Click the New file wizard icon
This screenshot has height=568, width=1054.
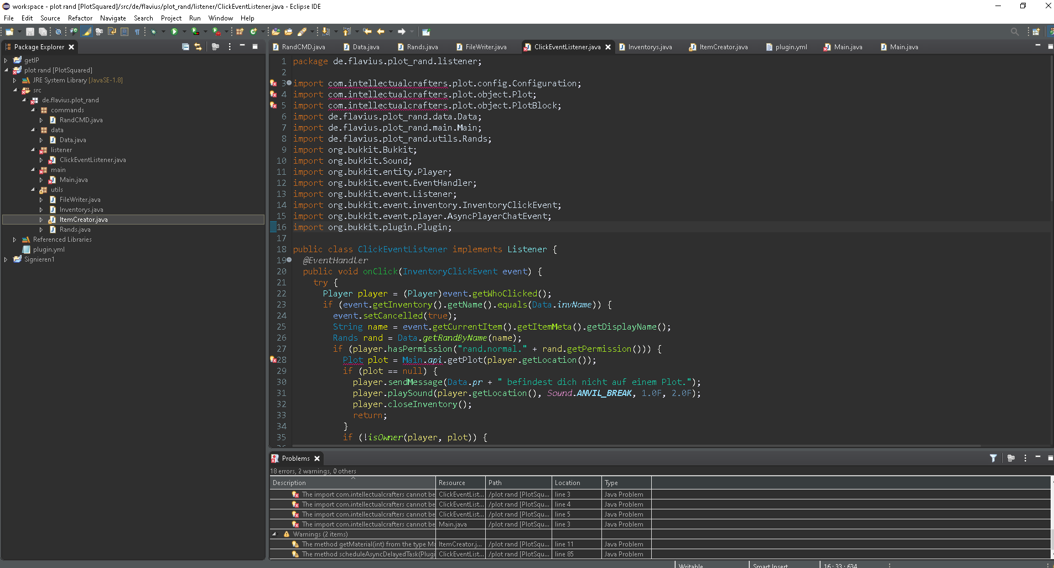point(9,32)
